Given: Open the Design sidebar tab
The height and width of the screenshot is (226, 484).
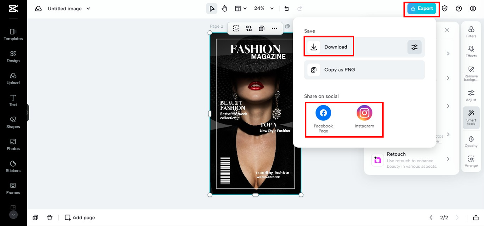Looking at the screenshot, I should (13, 56).
